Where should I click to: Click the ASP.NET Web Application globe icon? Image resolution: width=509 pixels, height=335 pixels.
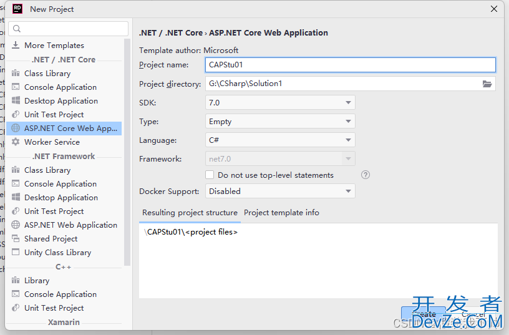pyautogui.click(x=16, y=225)
